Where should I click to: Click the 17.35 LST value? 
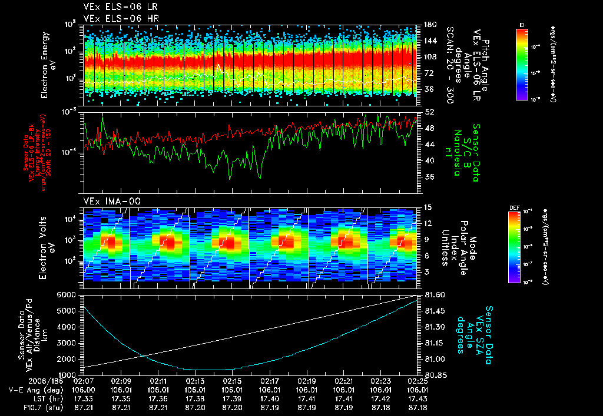click(x=121, y=399)
